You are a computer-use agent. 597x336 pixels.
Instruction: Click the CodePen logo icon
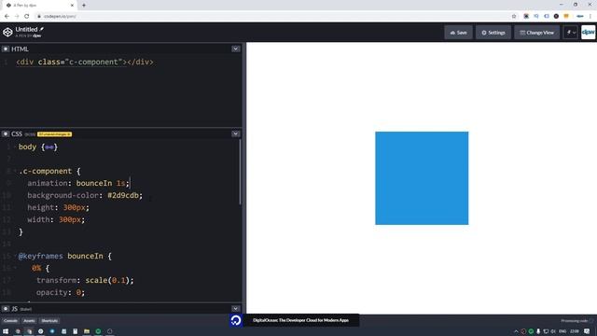click(x=7, y=32)
